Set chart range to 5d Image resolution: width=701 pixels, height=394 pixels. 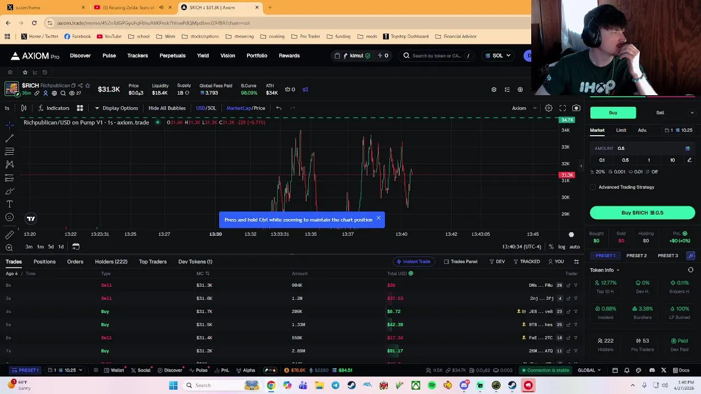pyautogui.click(x=50, y=247)
